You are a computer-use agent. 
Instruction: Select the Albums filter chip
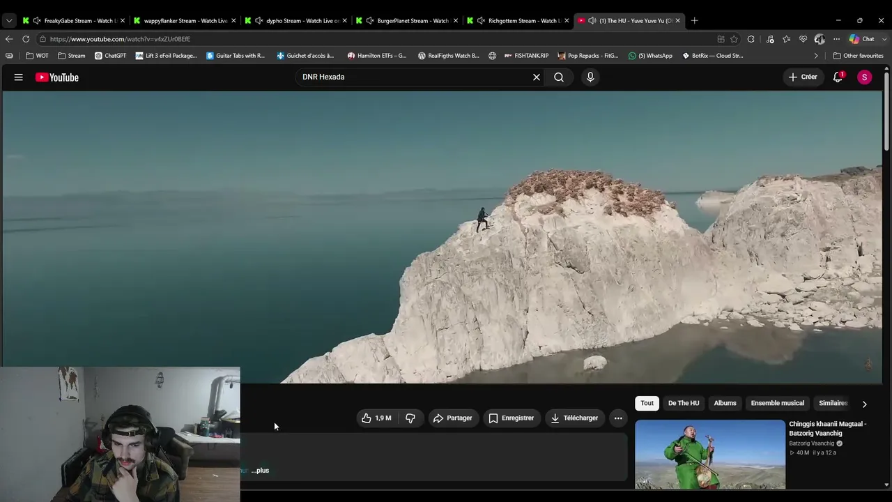tap(725, 403)
